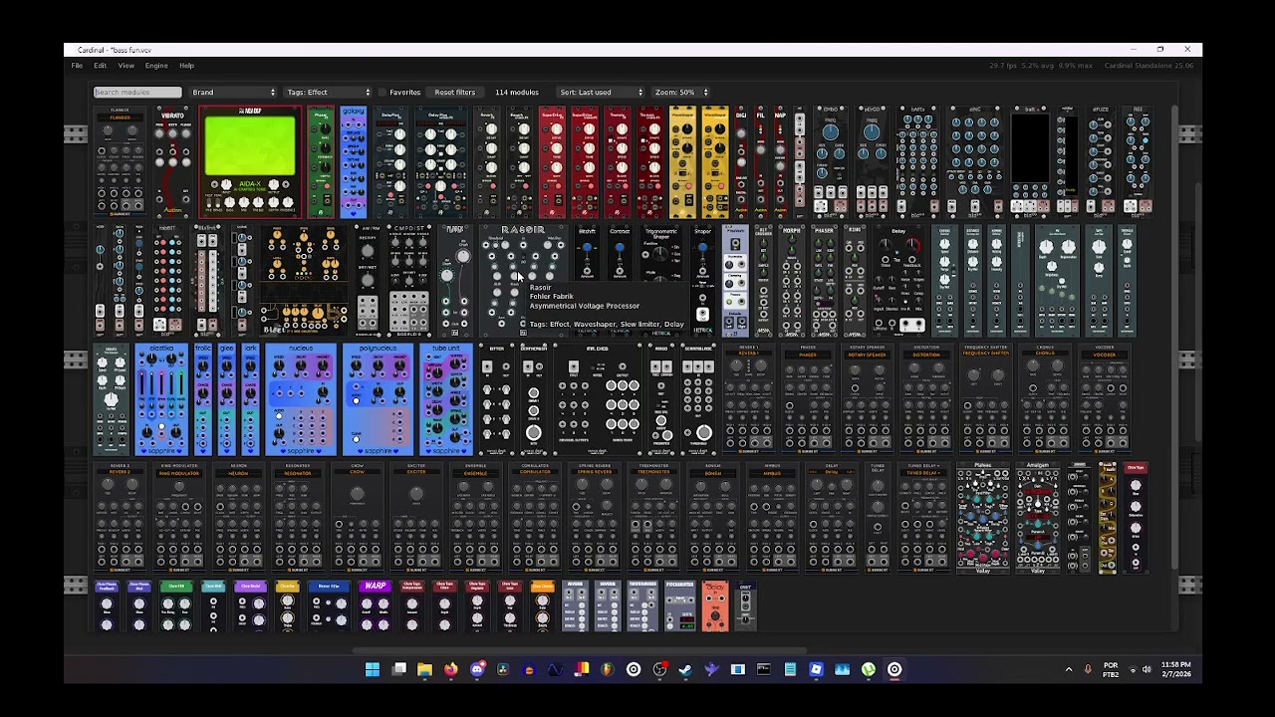
Task: Select the Surge XT Exciter module
Action: pos(416,518)
